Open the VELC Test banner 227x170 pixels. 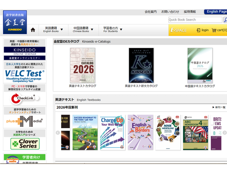point(25,72)
